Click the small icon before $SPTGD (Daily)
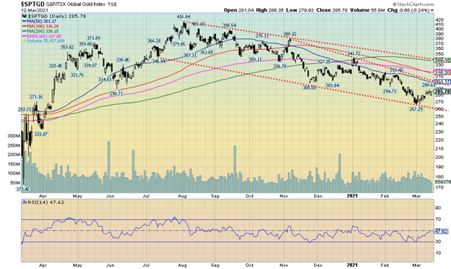Viewport: 451px width, 269px height. pos(24,17)
